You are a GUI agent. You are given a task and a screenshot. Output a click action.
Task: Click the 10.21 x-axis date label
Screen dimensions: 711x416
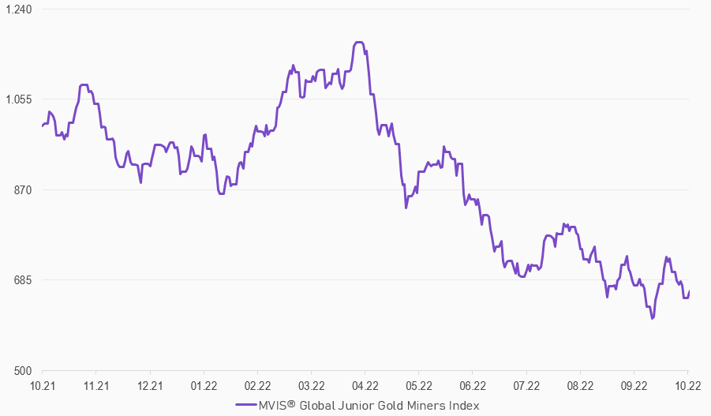[x=42, y=385]
